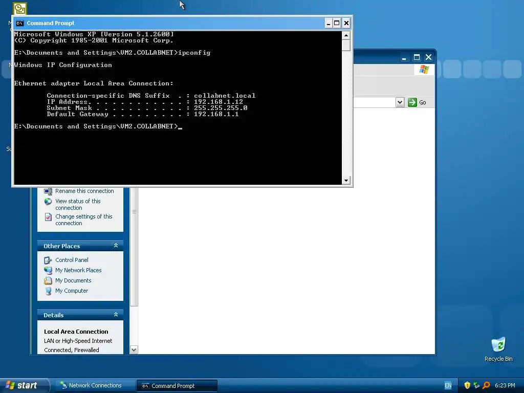Click the Command Prompt scrollbar up arrow
The image size is (524, 393).
tap(346, 35)
